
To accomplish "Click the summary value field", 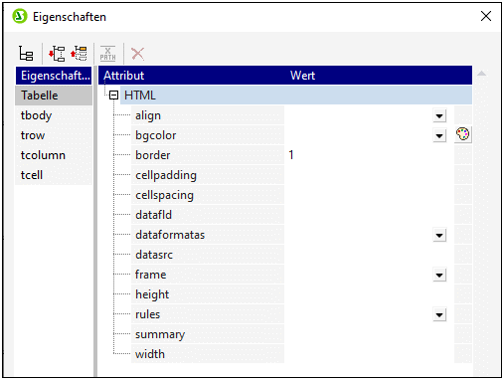I will click(369, 334).
